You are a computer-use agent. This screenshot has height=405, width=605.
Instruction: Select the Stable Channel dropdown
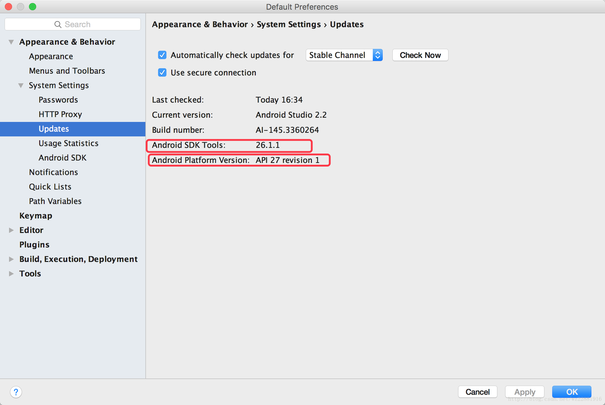(x=345, y=55)
